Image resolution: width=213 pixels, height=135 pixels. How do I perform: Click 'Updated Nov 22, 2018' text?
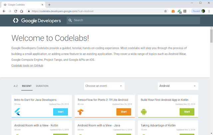(x=185, y=104)
